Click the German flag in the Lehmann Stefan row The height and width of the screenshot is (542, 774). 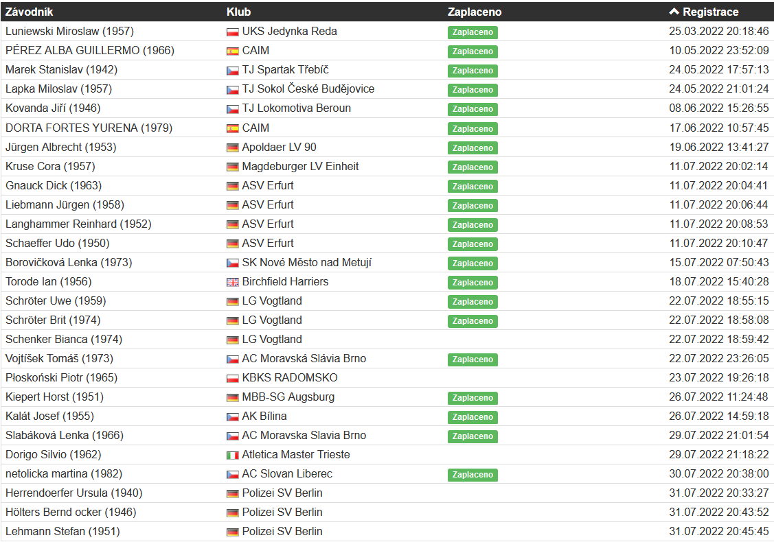[233, 533]
